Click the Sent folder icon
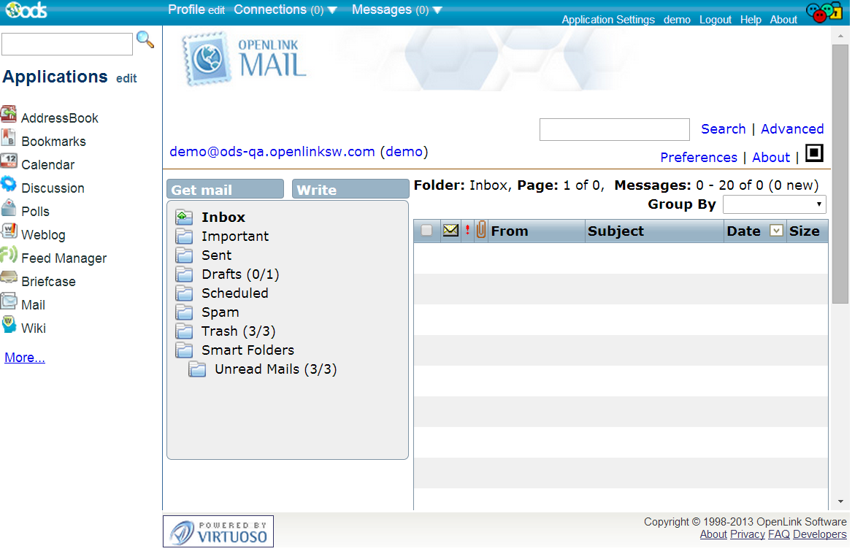Viewport: 863px width, 554px height. pos(185,255)
